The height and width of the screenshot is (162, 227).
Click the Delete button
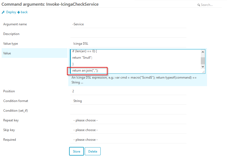pos(93,151)
